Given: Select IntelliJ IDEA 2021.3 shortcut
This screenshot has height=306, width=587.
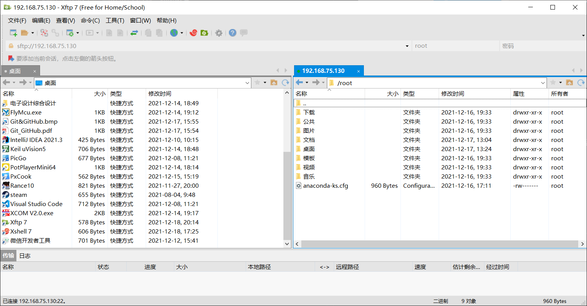Looking at the screenshot, I should 36,140.
